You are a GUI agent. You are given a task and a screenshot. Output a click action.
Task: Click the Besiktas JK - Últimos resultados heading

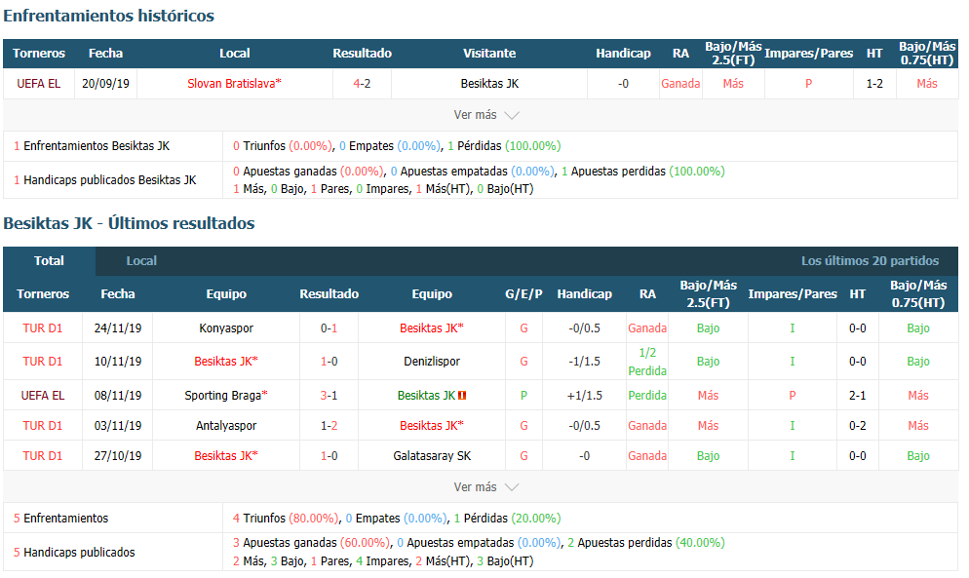click(x=129, y=223)
